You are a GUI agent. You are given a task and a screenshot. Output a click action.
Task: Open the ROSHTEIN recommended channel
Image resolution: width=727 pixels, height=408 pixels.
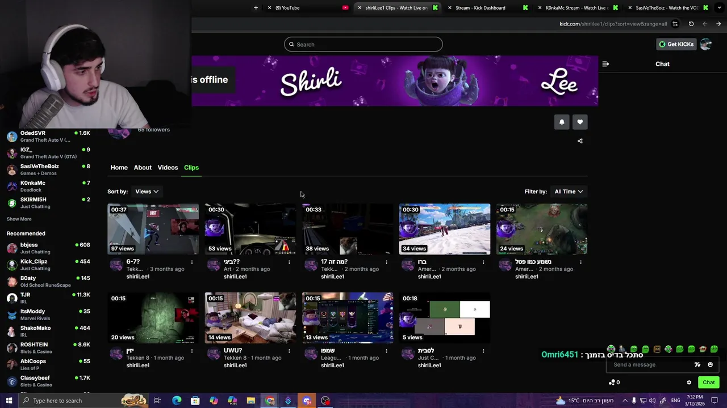point(48,348)
